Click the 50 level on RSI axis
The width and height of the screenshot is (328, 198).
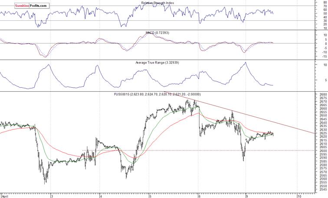point(325,13)
